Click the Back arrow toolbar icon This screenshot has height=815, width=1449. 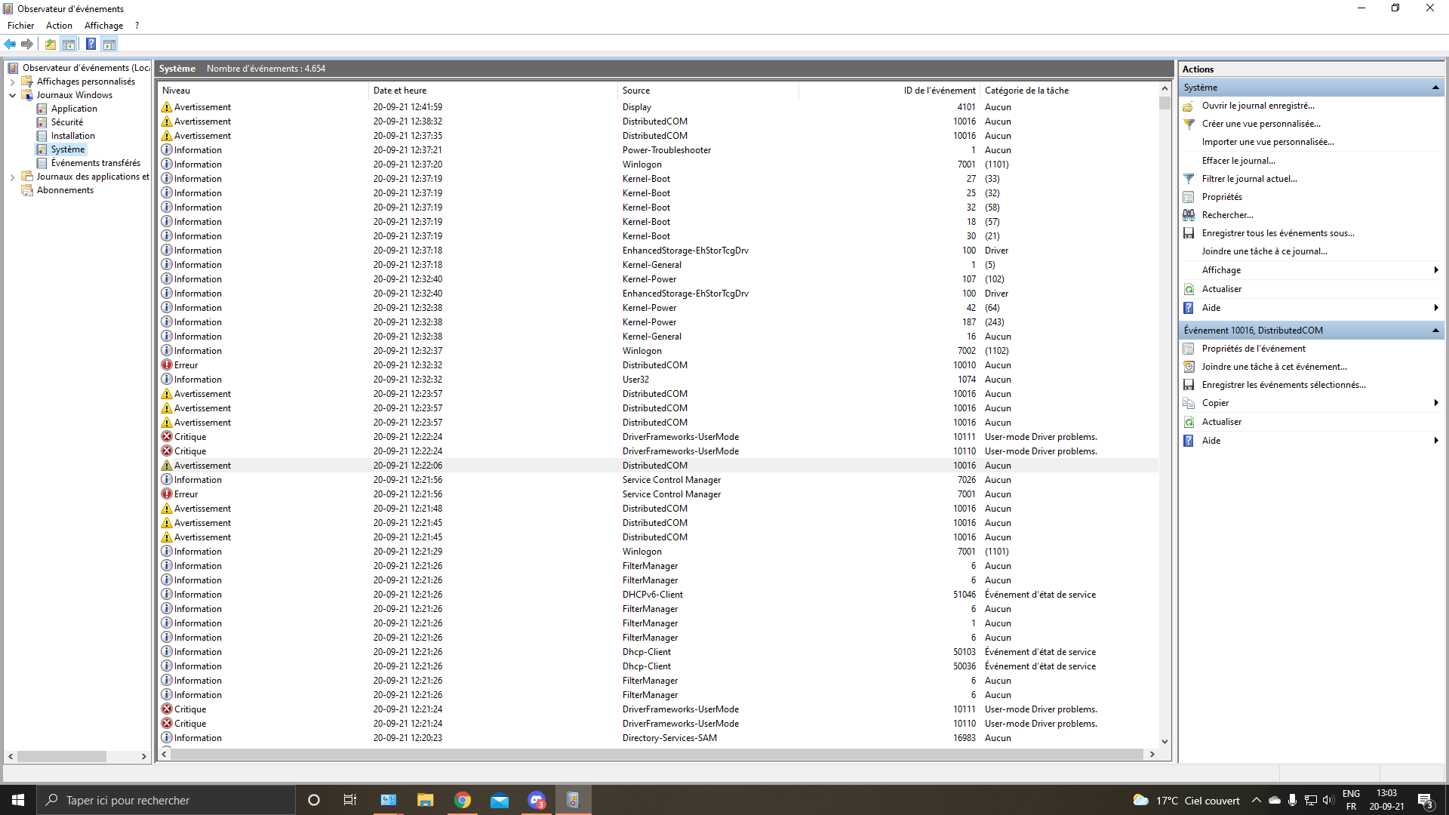coord(10,44)
